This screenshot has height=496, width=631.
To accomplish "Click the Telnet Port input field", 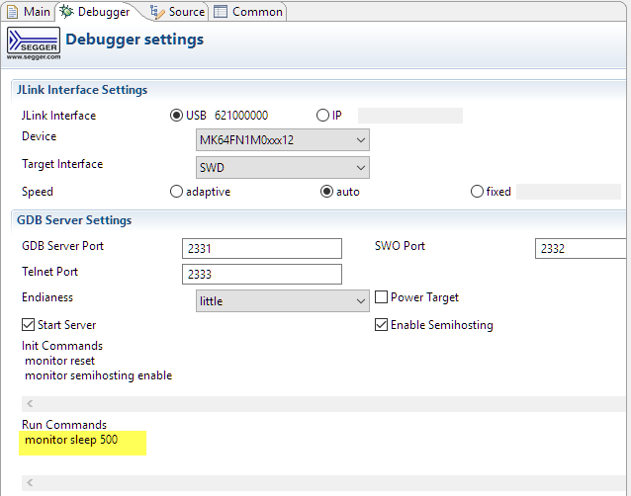I will click(262, 275).
